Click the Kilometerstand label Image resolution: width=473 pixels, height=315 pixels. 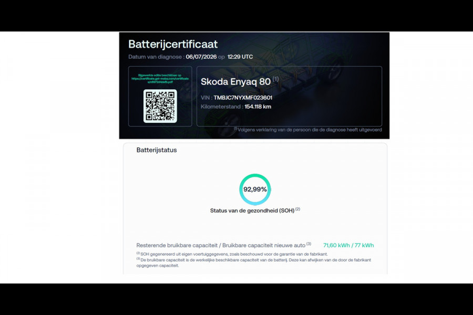(222, 107)
